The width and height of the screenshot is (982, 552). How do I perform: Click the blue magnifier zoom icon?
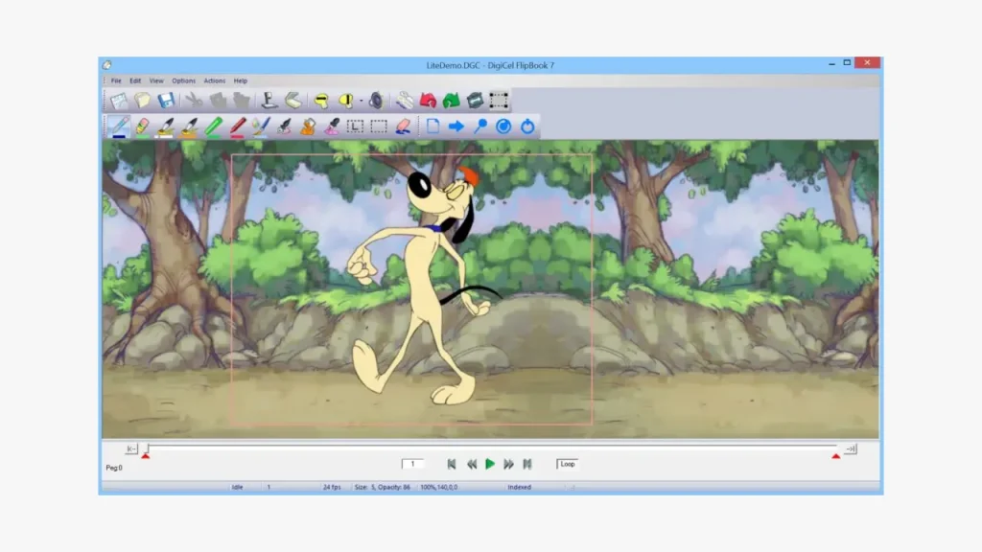[479, 126]
